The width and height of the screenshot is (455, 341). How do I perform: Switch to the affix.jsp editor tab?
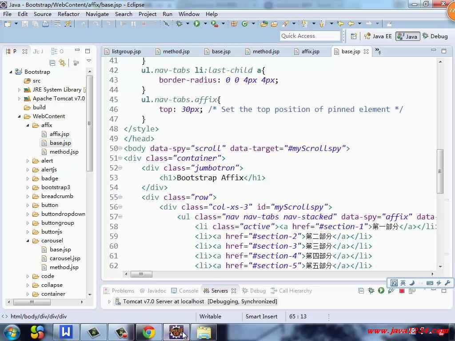[307, 52]
